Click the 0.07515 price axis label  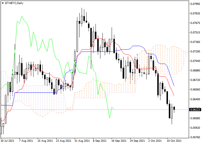tap(195, 33)
